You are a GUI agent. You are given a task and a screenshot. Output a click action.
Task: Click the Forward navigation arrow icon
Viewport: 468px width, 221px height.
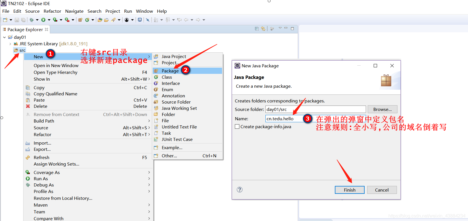pos(198,20)
